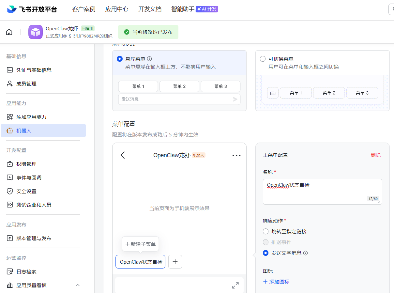The width and height of the screenshot is (394, 293).
Task: Click the plus button to add main menu
Action: (175, 262)
